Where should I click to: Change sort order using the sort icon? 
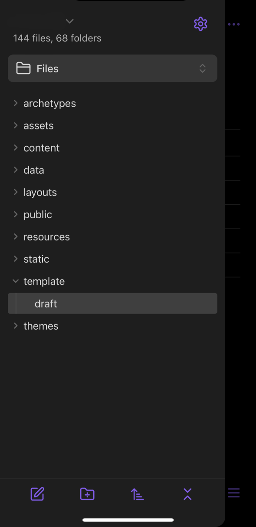point(137,494)
